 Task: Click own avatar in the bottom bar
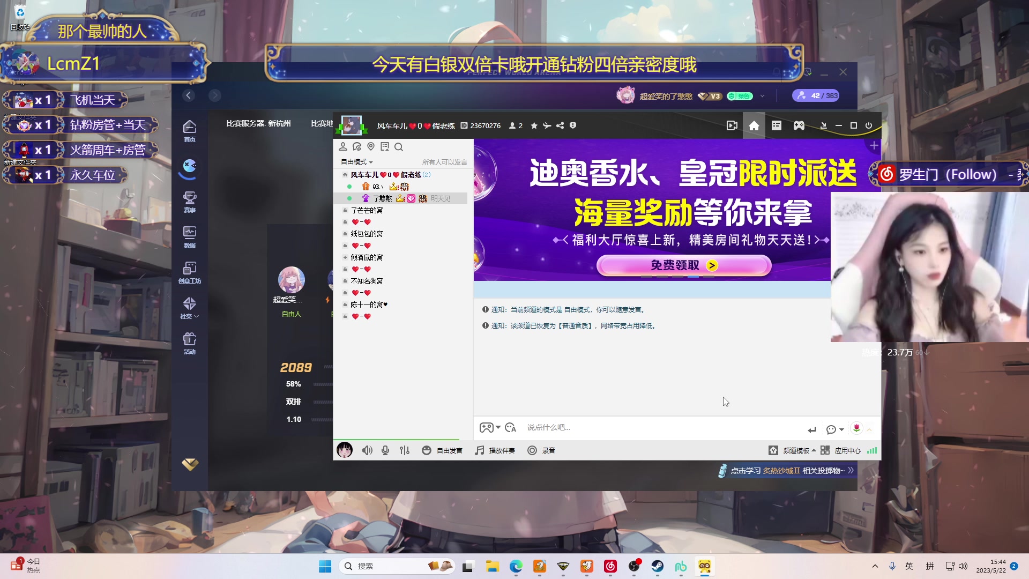tap(345, 450)
